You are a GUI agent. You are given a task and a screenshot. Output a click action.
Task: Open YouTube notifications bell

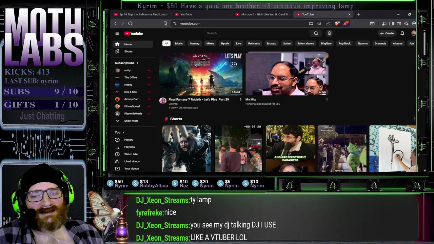tap(402, 33)
